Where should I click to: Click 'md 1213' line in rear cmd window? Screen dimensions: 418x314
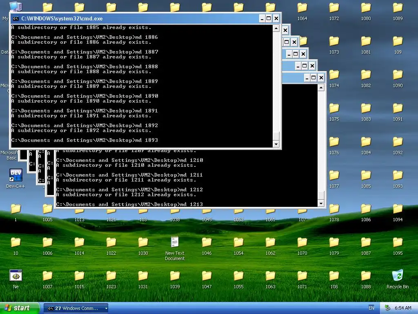pos(129,204)
